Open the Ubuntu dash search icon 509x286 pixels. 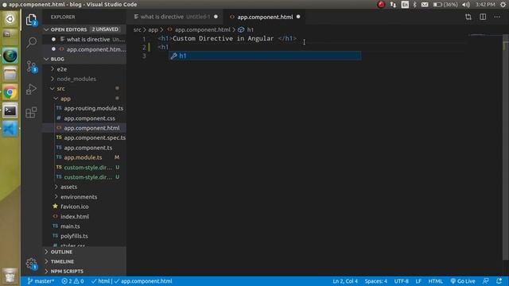point(10,19)
